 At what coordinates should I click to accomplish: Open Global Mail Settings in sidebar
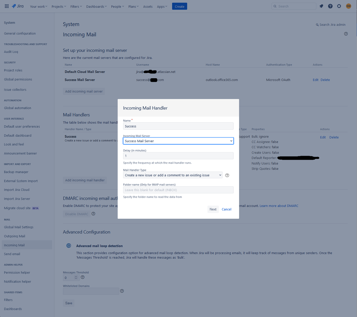[19, 227]
